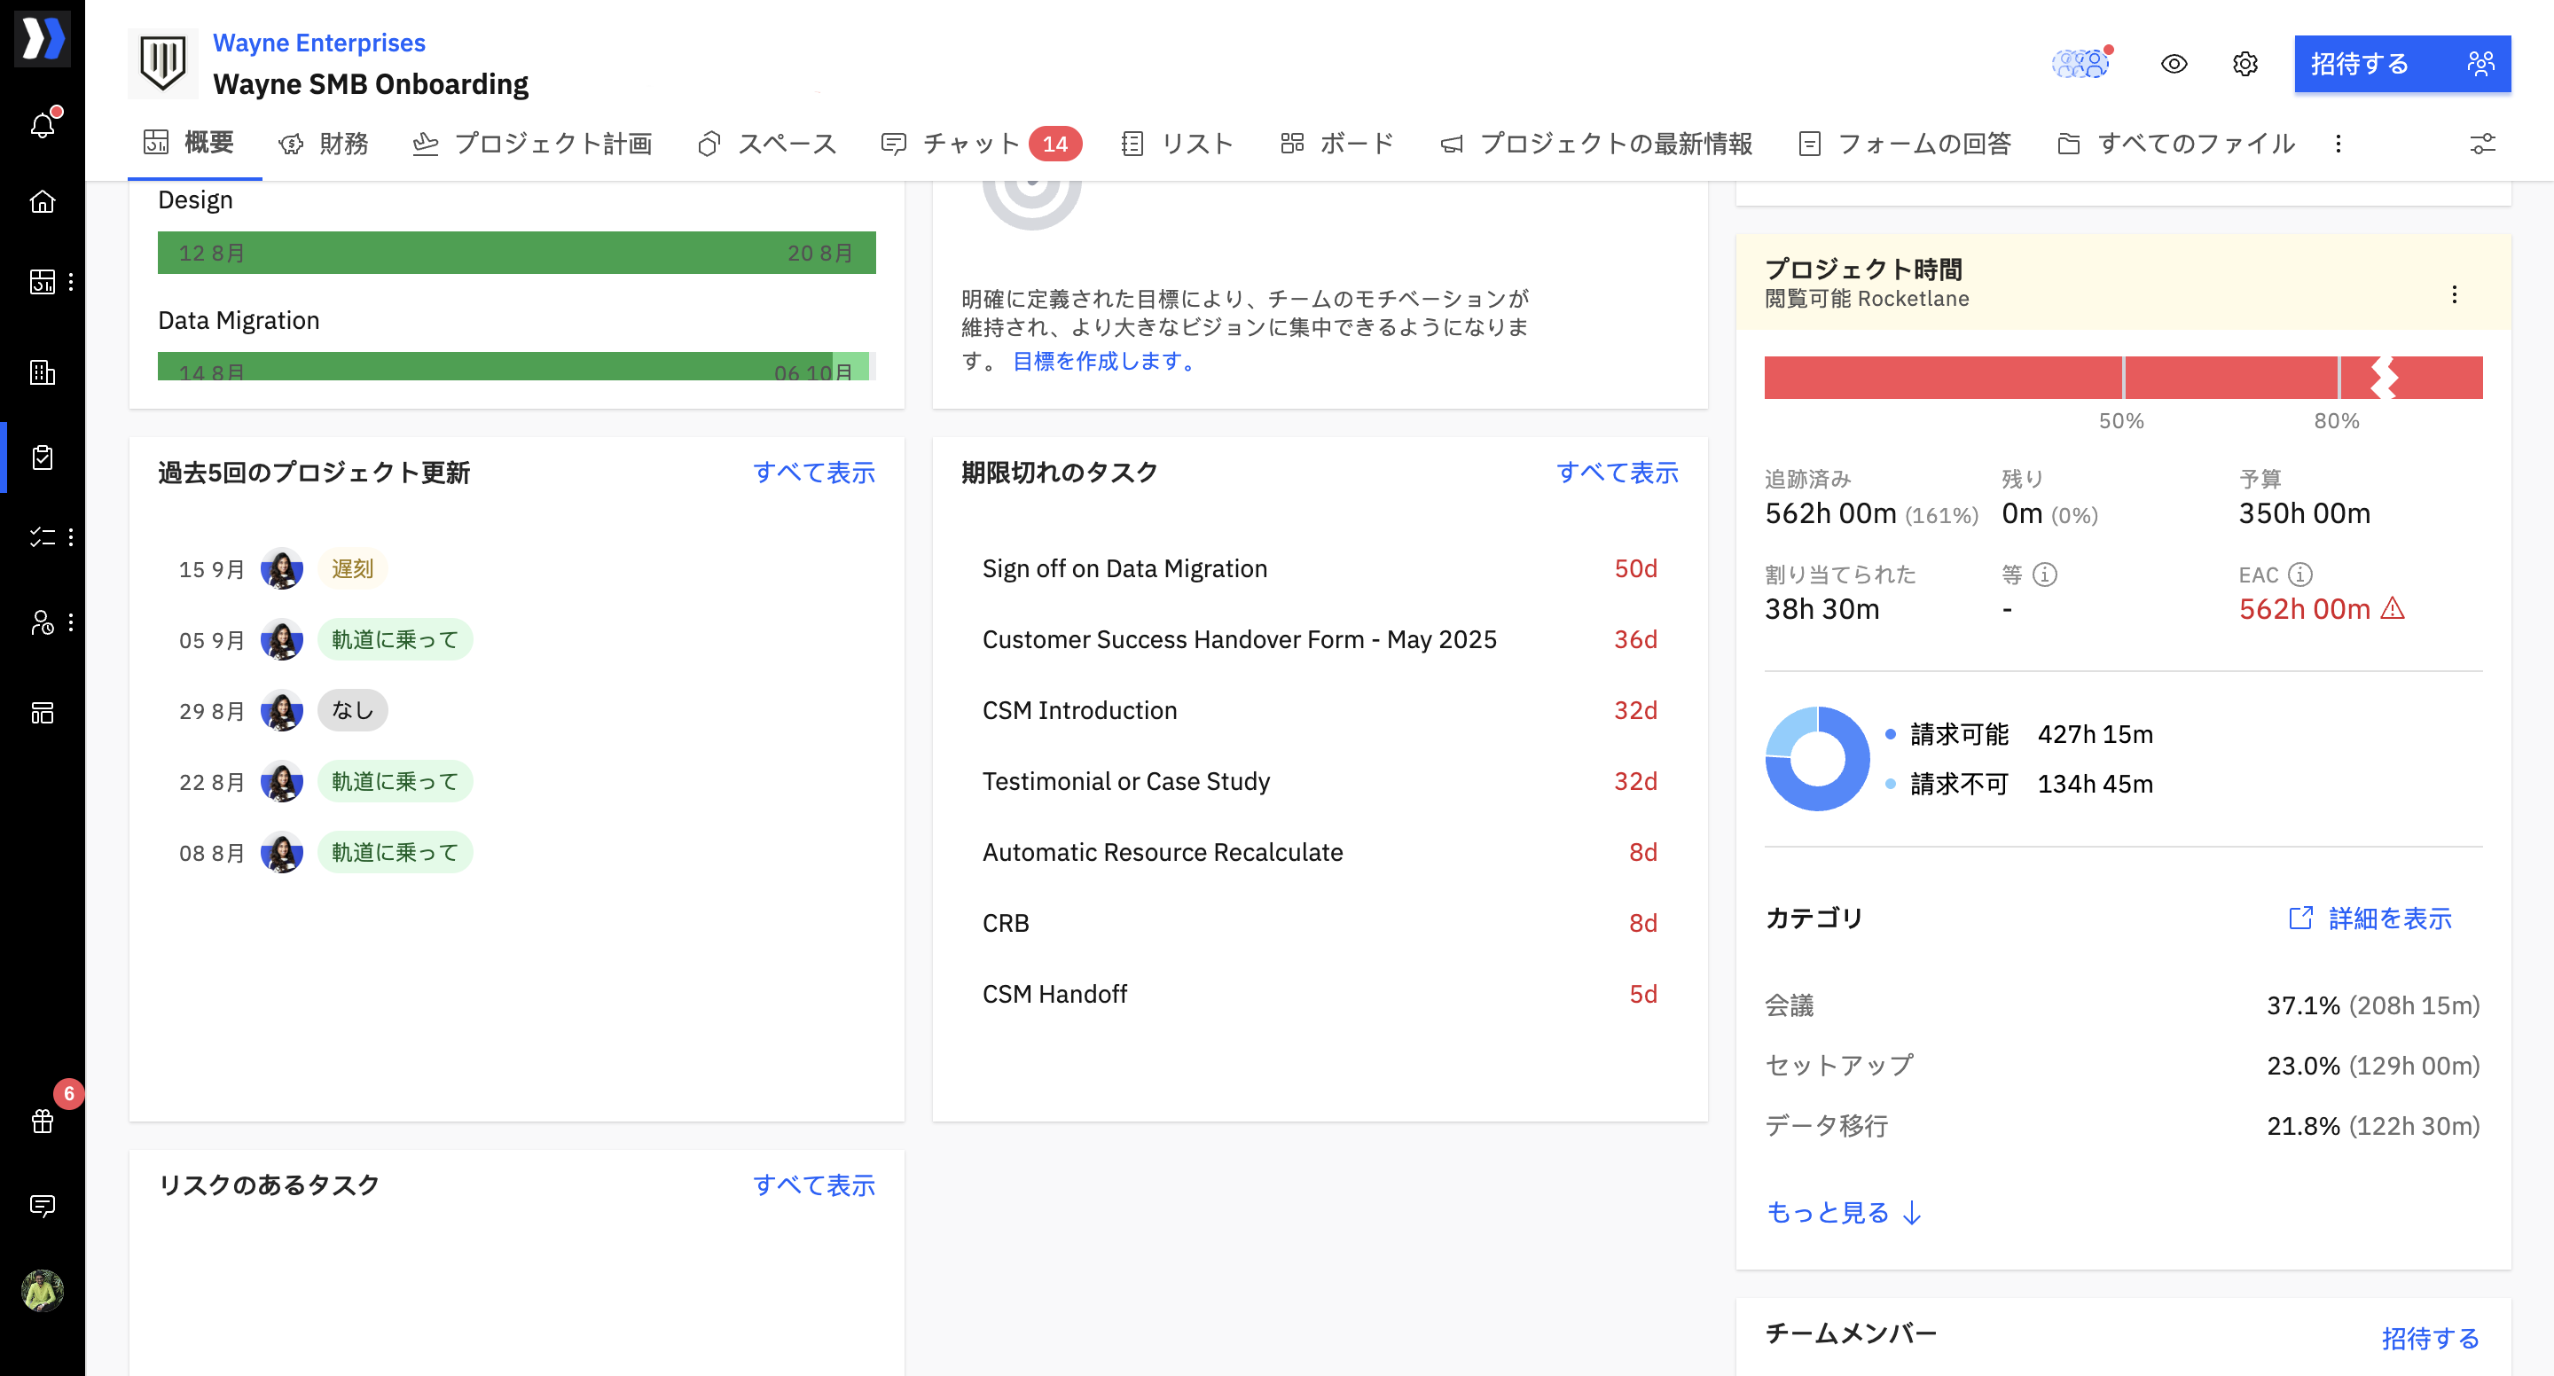Open Sign off on Data Migration task
The image size is (2554, 1376).
pos(1124,568)
